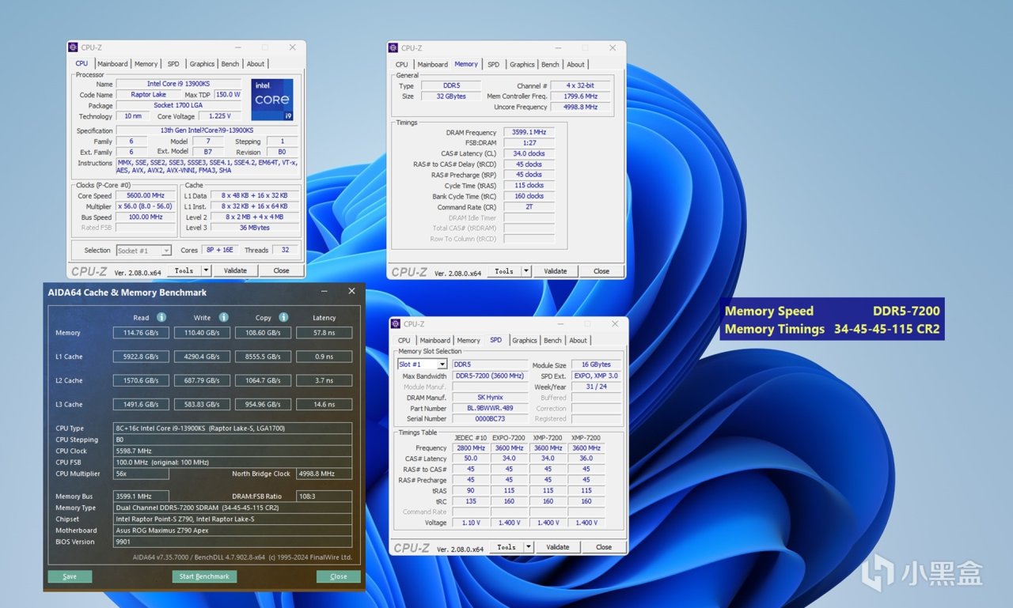Click the L3 Cache Read value 1491.6 GB/s
Image resolution: width=1013 pixels, height=608 pixels.
(141, 404)
